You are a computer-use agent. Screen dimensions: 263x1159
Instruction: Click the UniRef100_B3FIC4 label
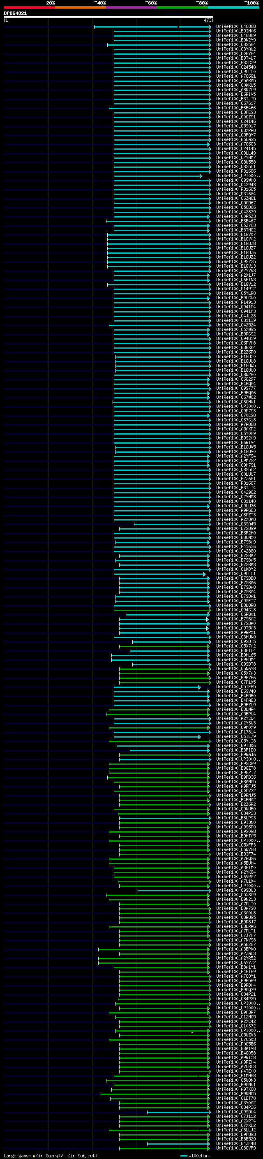tap(236, 650)
